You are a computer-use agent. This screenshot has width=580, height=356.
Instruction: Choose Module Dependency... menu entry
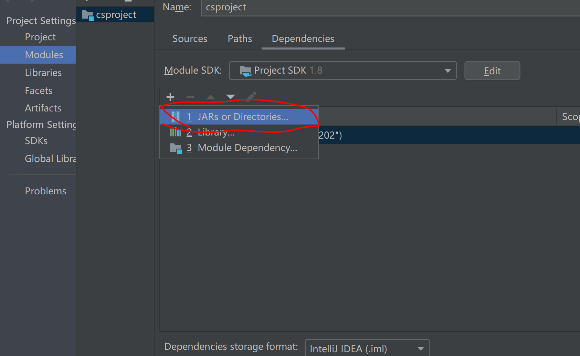pos(239,148)
